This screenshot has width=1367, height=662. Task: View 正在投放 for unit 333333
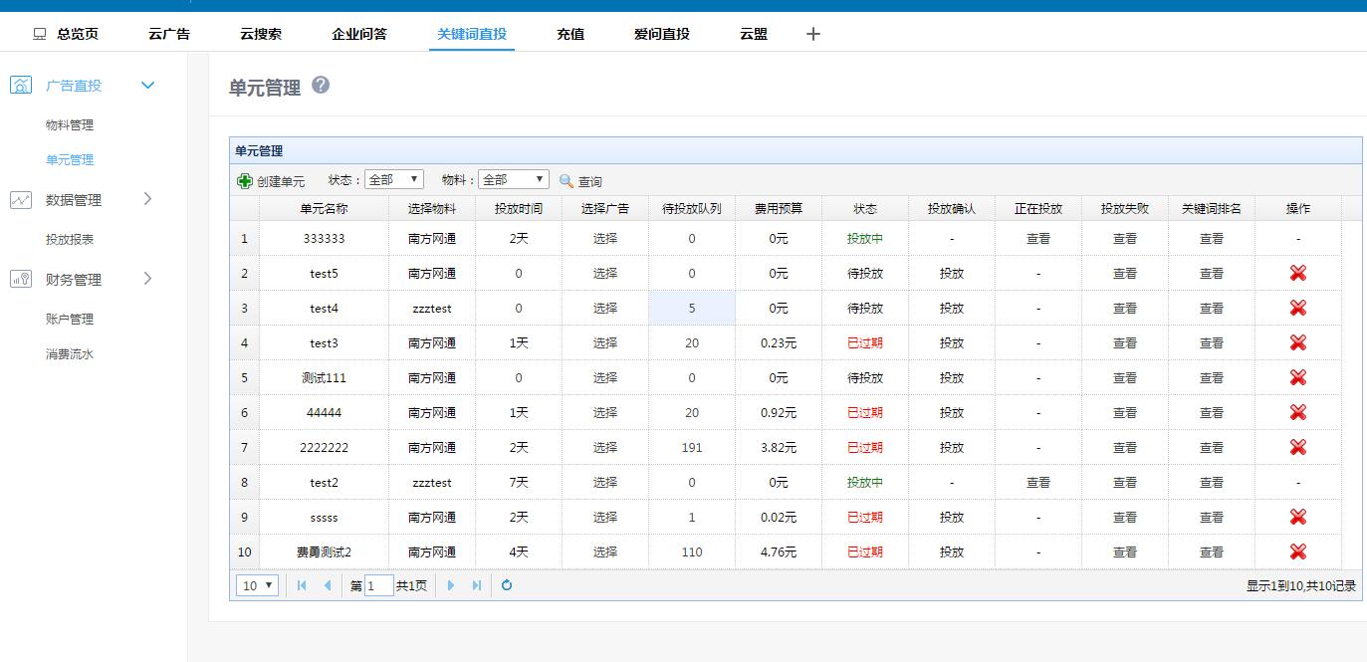(1038, 239)
